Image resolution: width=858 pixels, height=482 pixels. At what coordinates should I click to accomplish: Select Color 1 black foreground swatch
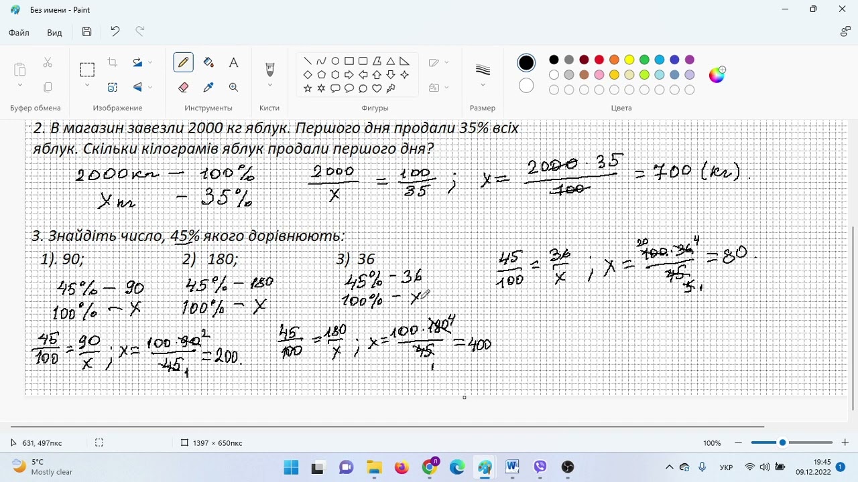coord(526,63)
